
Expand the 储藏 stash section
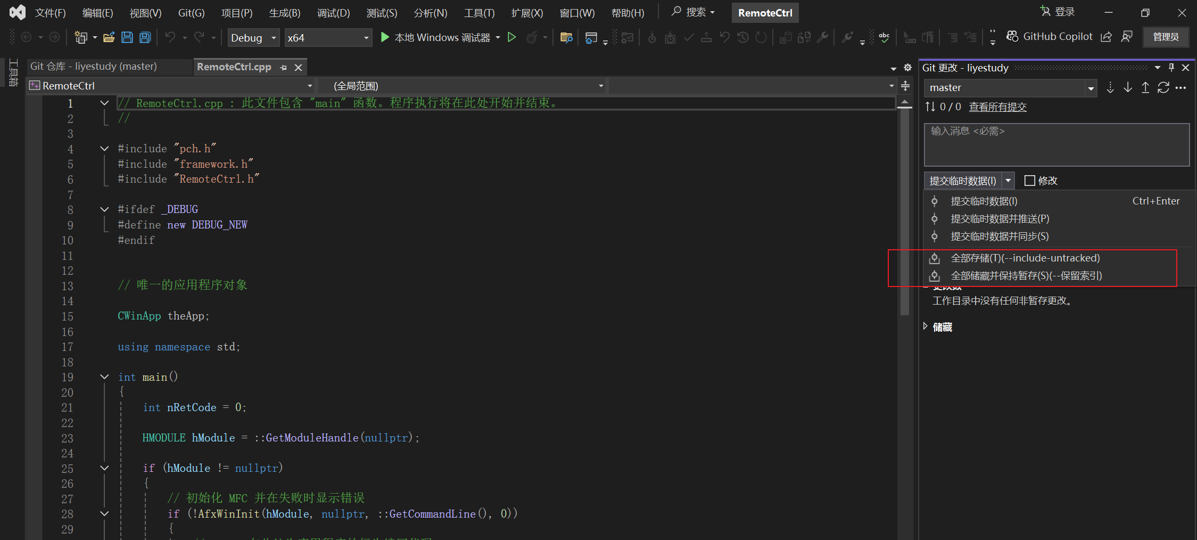point(926,326)
